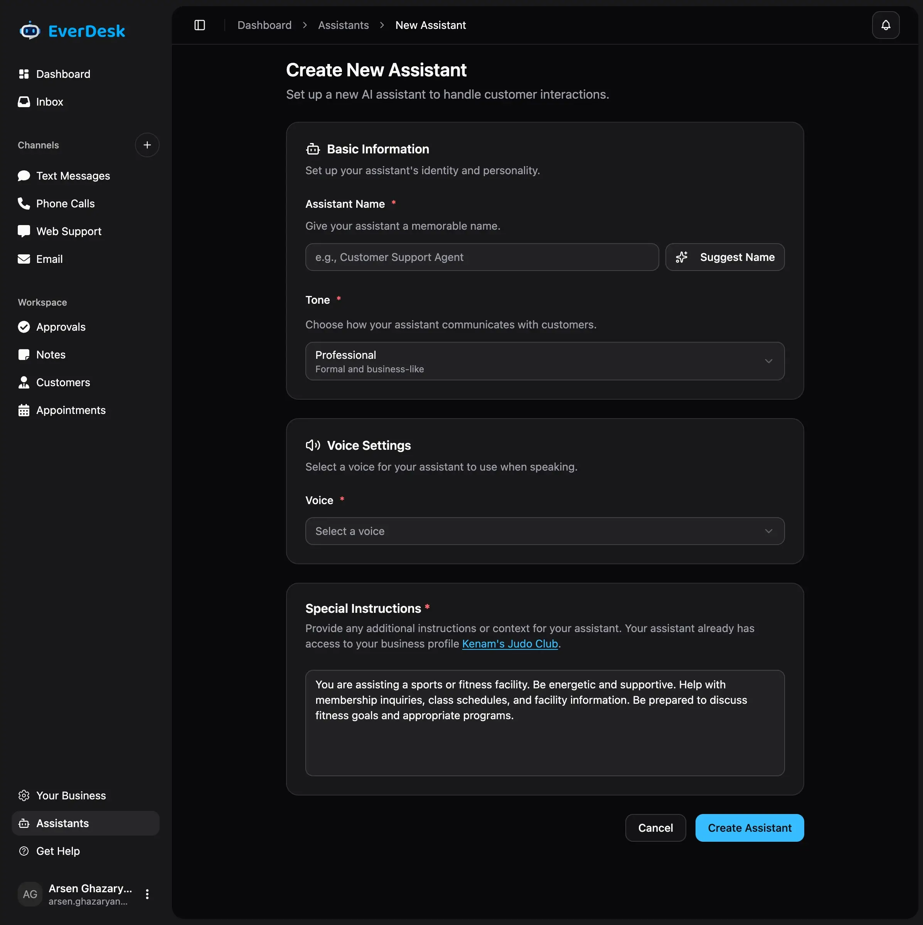The image size is (923, 925).
Task: Click the EverDesk robot logo
Action: [x=30, y=31]
